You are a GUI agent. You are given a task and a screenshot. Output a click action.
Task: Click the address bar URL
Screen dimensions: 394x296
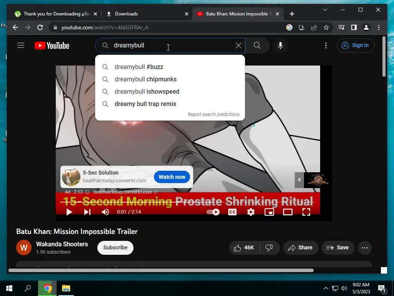[105, 27]
